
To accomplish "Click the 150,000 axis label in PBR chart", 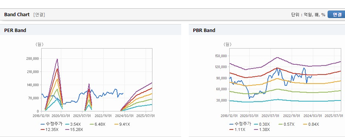I will (x=221, y=56).
